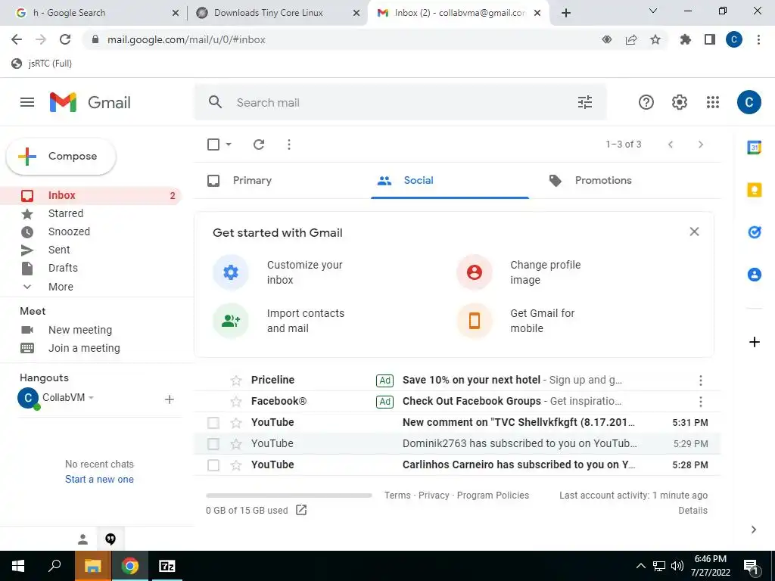
Task: Open Chrome extensions puzzle icon
Action: pyautogui.click(x=686, y=39)
